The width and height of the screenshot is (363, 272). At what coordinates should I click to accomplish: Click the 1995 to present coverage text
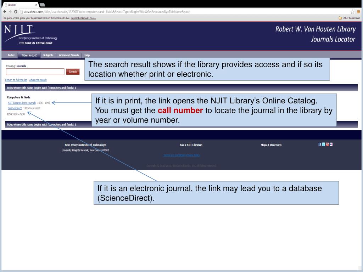[x=32, y=108]
